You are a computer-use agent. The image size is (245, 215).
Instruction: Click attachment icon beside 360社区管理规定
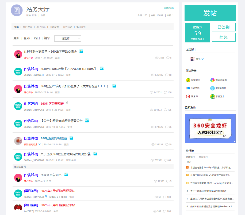67,103
